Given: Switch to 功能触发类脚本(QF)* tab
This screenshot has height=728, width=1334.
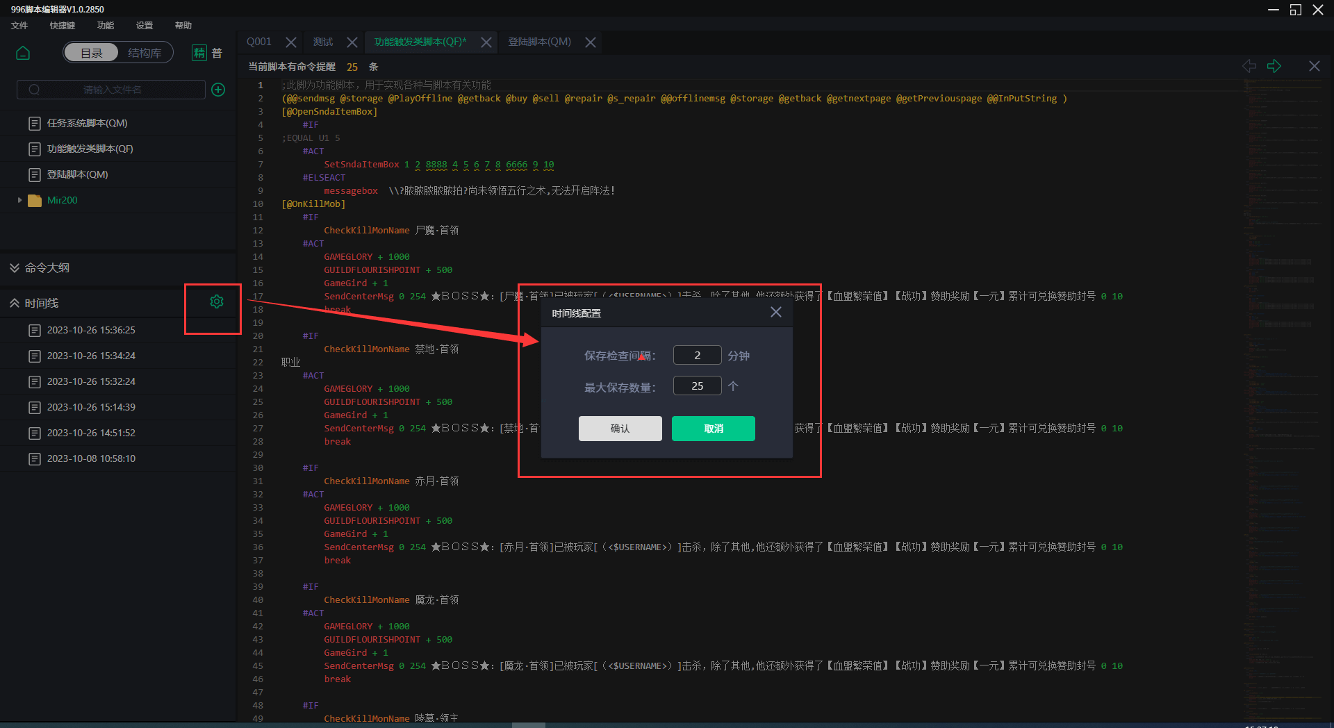Looking at the screenshot, I should click(420, 42).
